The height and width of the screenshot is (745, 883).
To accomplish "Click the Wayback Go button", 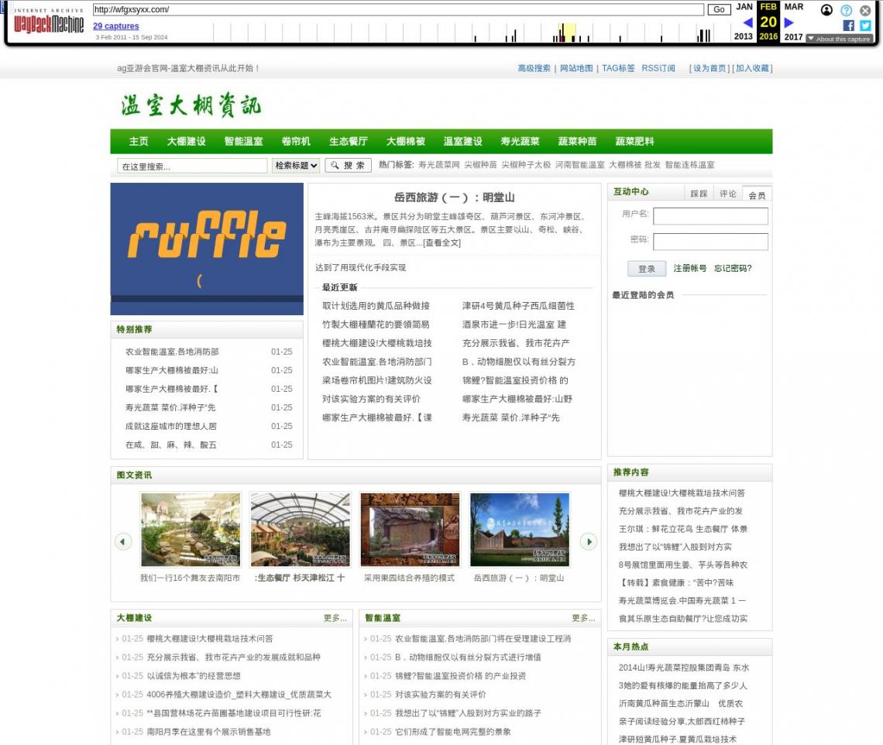I will click(x=719, y=9).
